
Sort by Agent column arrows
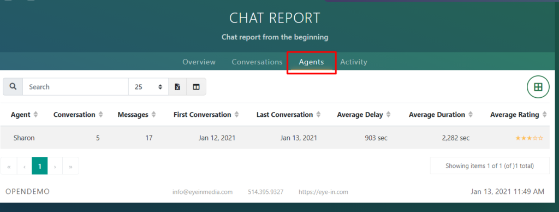[x=35, y=115]
